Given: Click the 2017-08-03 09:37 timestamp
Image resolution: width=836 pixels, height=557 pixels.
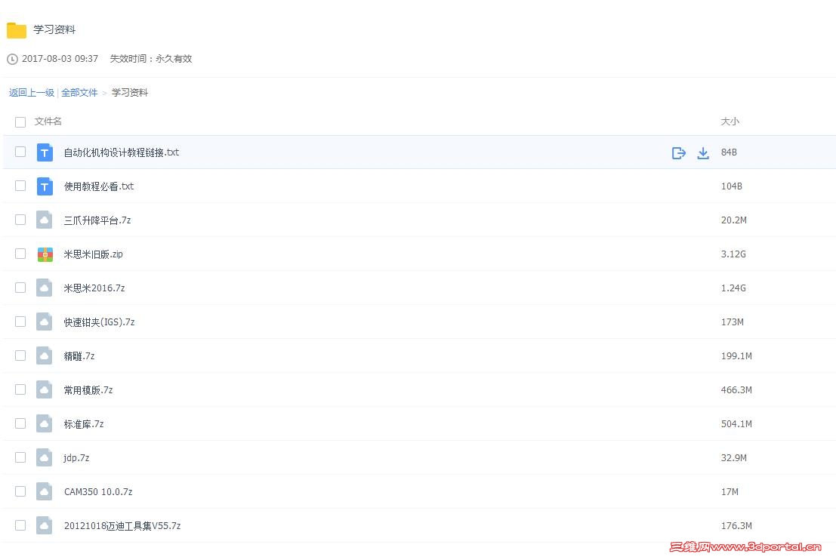Looking at the screenshot, I should tap(60, 59).
